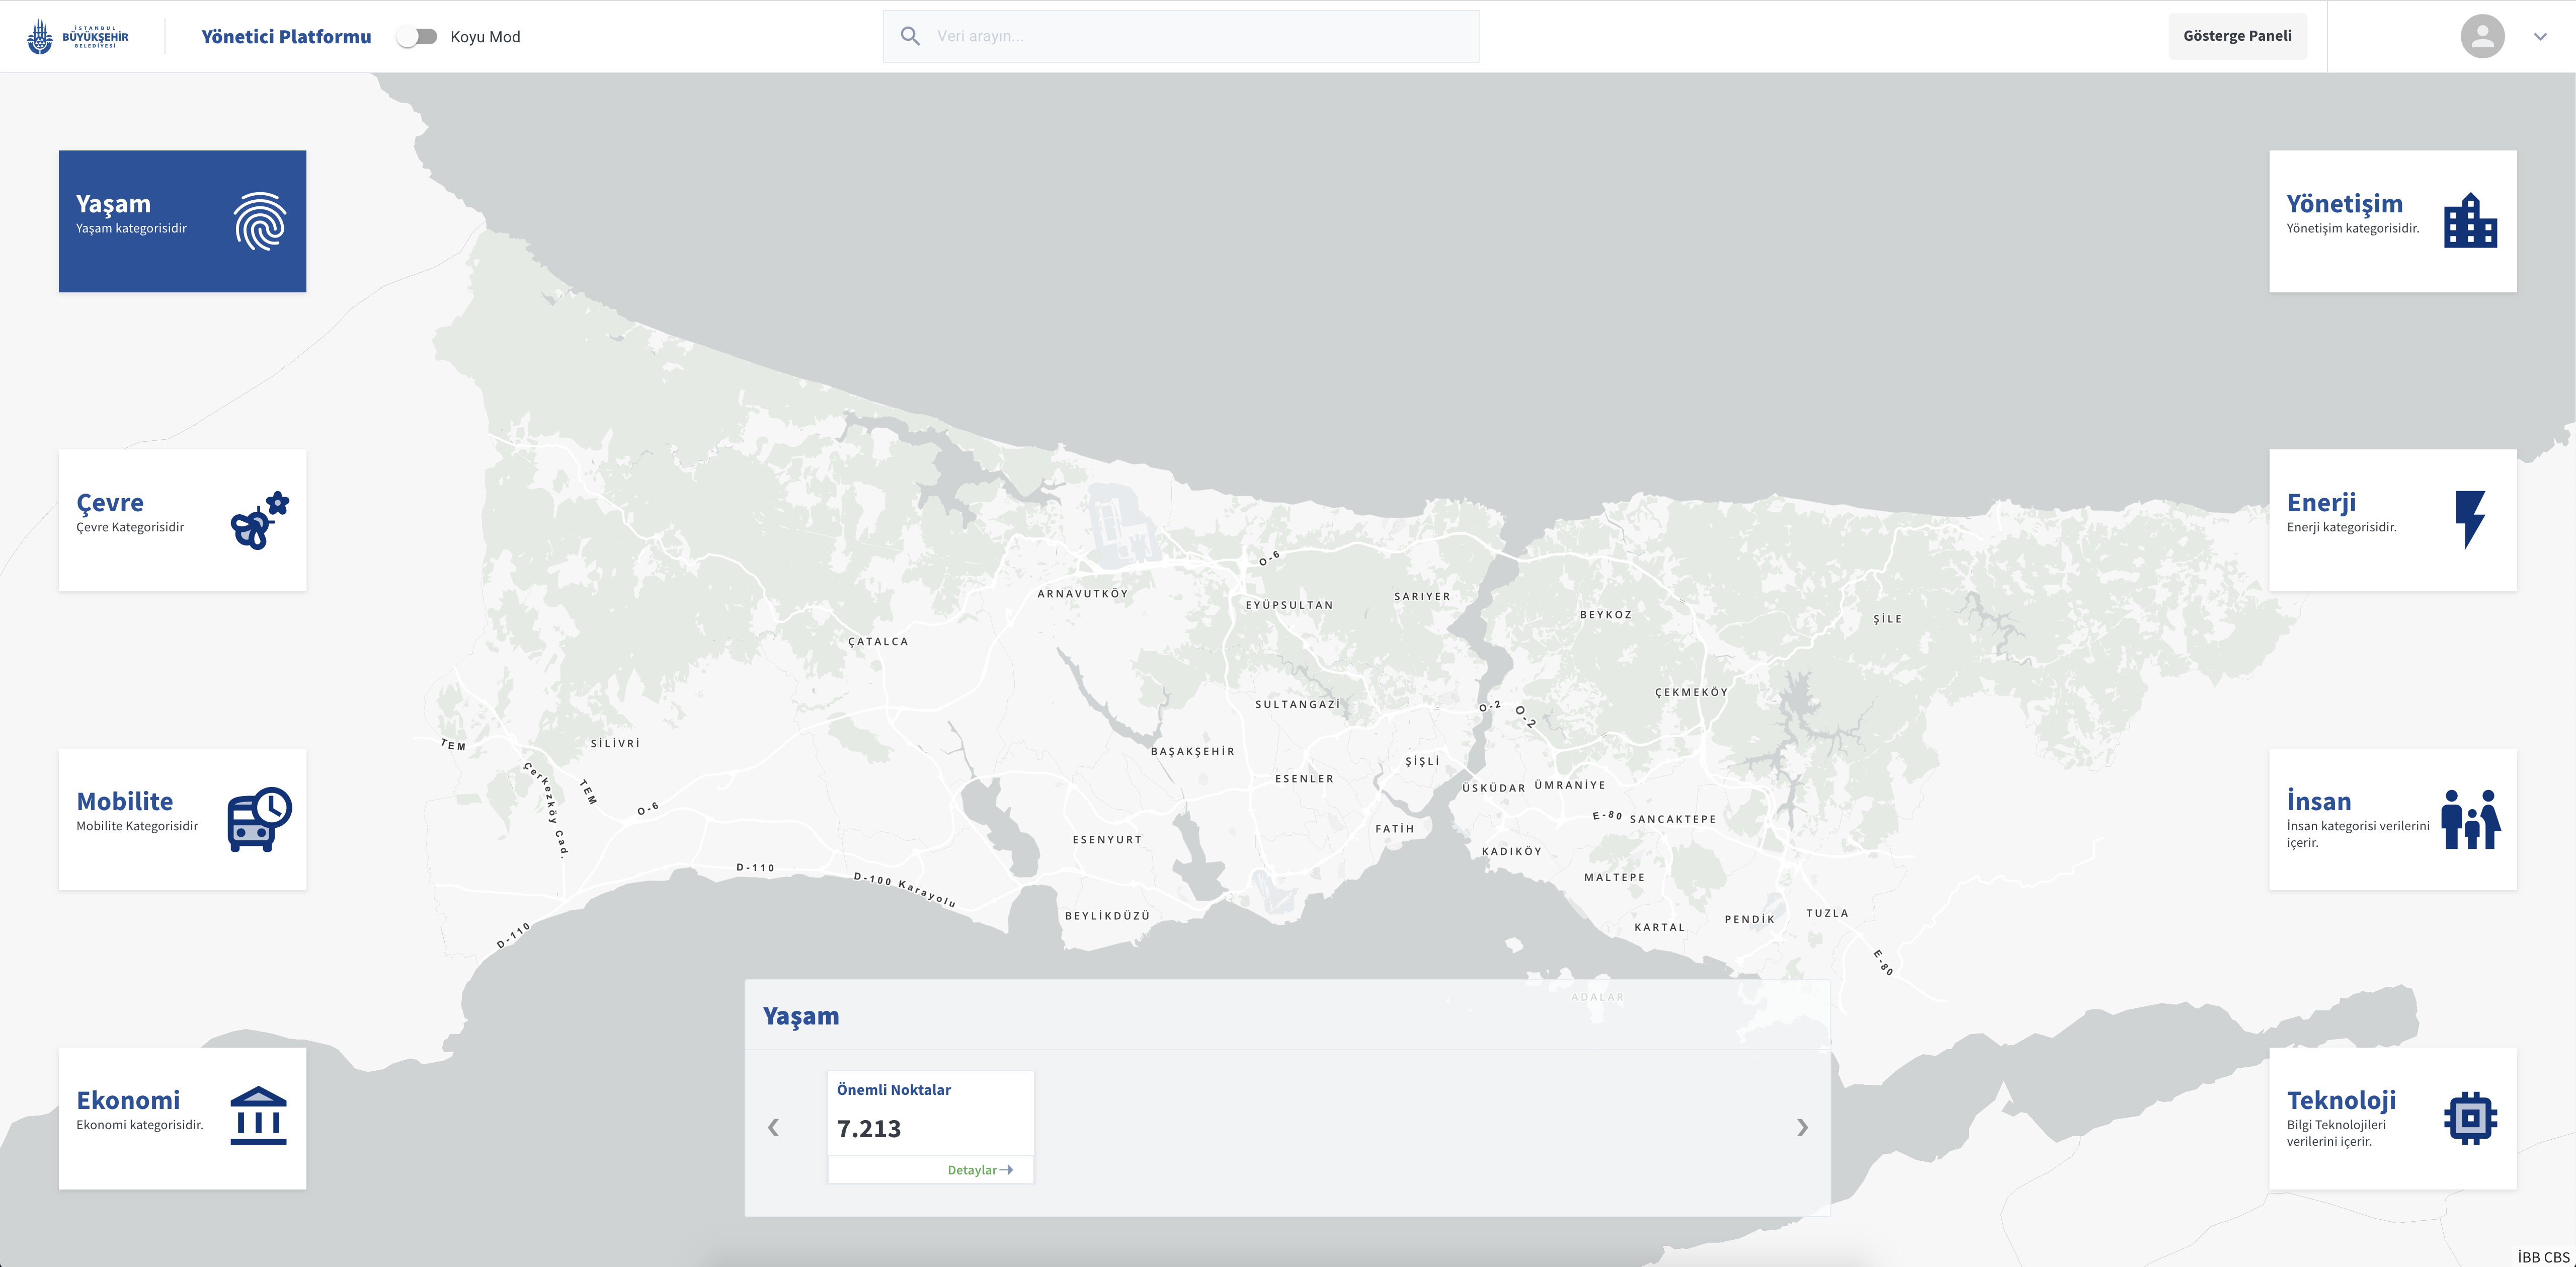The width and height of the screenshot is (2576, 1267).
Task: Click BEYLİKDÜZÜ district label on map
Action: 1107,916
